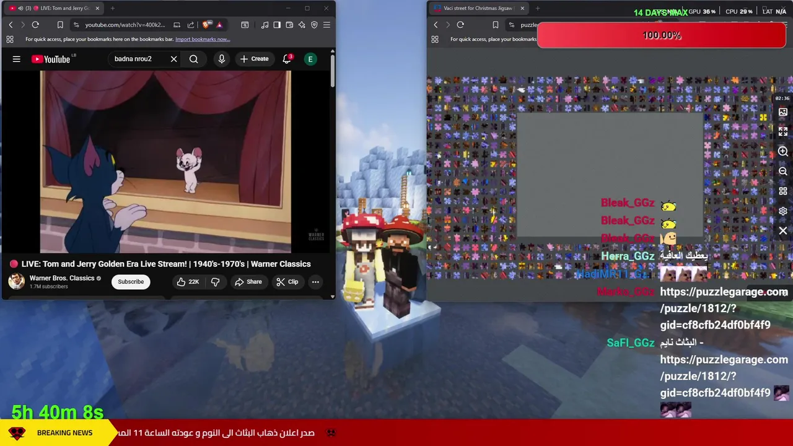Click the YouTube Create button
The image size is (793, 446).
(255, 59)
